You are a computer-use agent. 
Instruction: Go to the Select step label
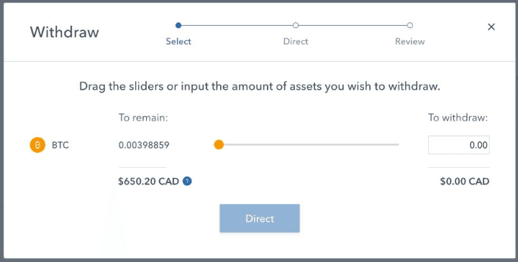(178, 41)
